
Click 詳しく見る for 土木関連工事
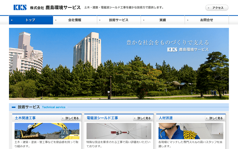(71, 118)
